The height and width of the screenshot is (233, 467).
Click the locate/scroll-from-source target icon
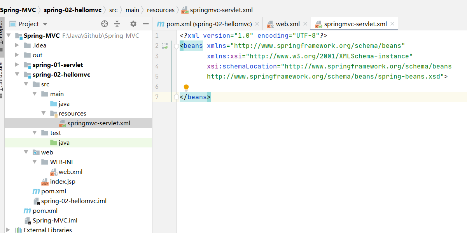tap(104, 24)
